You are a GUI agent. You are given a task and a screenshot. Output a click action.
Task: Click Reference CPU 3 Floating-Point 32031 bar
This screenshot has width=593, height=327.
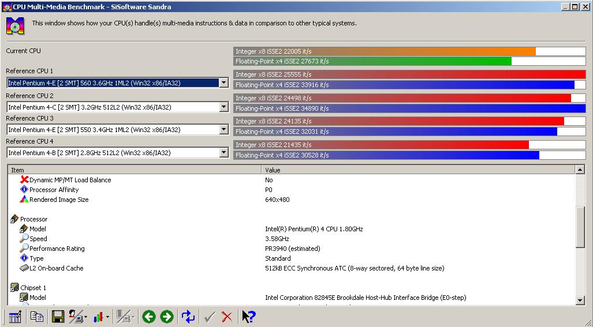coord(396,131)
